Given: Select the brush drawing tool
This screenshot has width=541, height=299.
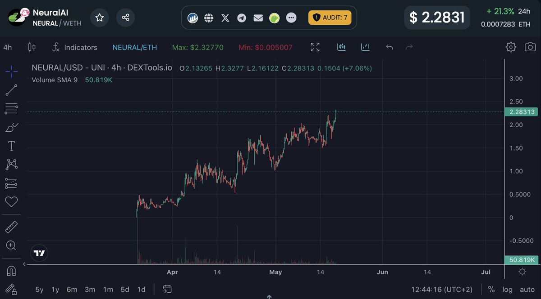Looking at the screenshot, I should 12,127.
